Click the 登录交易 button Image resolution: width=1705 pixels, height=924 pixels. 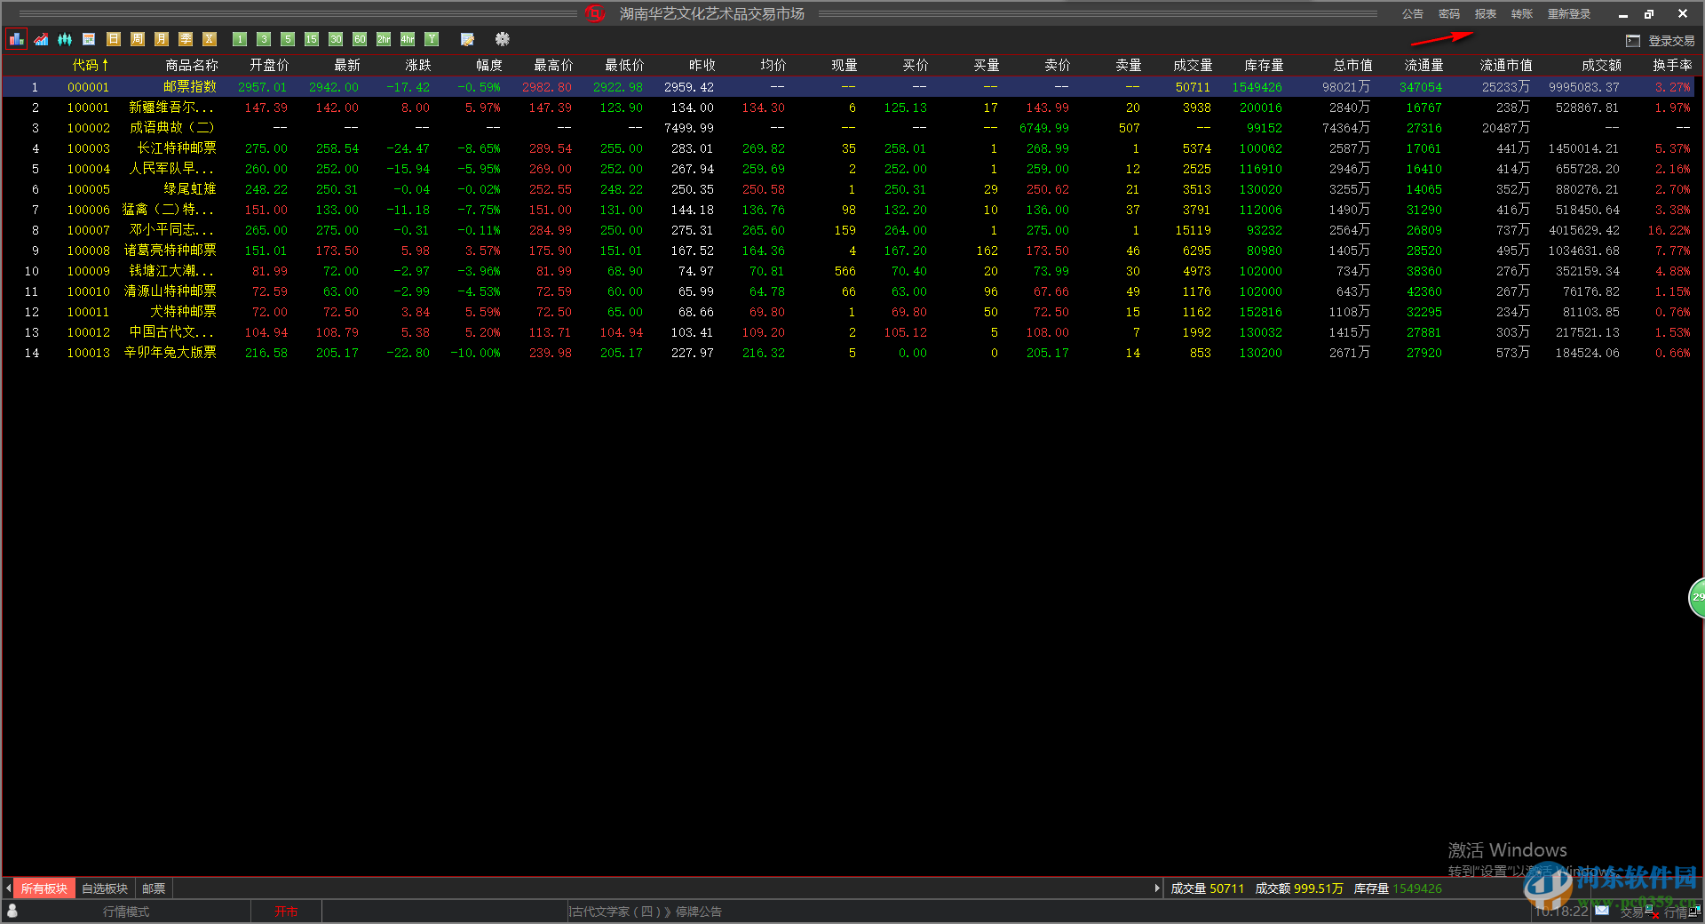[x=1671, y=41]
